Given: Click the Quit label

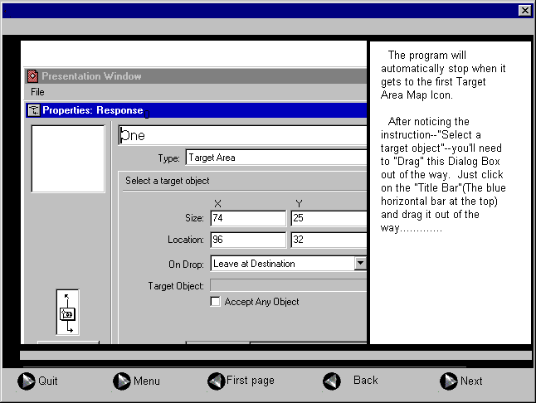Looking at the screenshot, I should pyautogui.click(x=48, y=381).
